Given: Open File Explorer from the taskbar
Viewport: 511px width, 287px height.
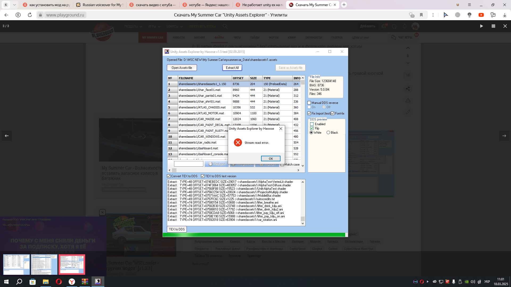Looking at the screenshot, I should point(46,282).
